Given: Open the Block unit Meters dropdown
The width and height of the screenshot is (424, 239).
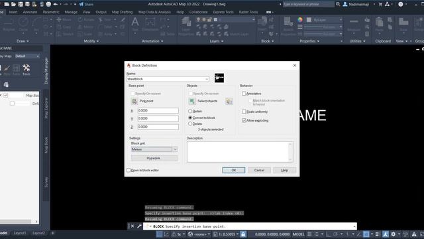Looking at the screenshot, I should 175,149.
